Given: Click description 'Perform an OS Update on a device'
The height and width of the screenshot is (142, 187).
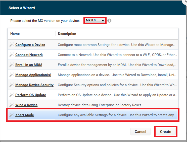Looking at the screenshot, I should pyautogui.click(x=117, y=95).
